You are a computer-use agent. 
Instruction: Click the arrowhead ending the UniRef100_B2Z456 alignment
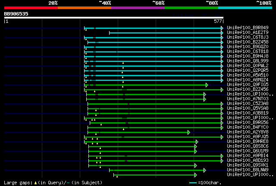click(x=222, y=90)
